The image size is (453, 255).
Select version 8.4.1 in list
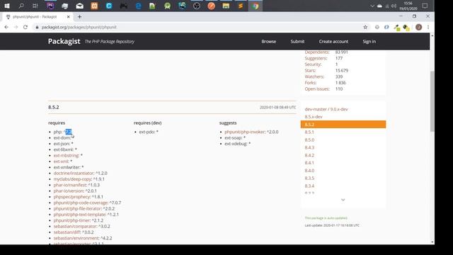pos(309,163)
